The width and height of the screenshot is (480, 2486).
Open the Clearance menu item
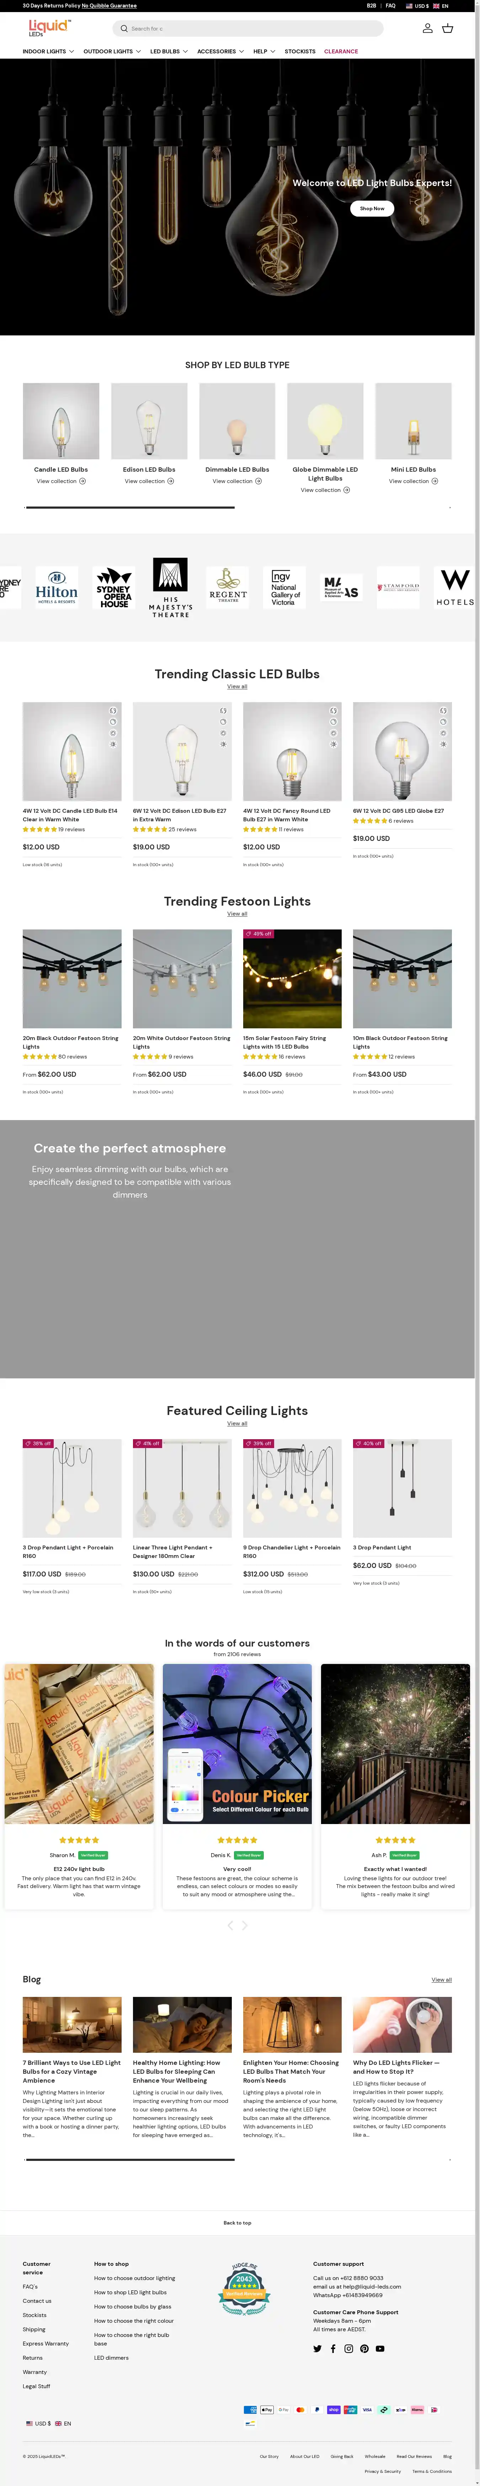pyautogui.click(x=340, y=51)
